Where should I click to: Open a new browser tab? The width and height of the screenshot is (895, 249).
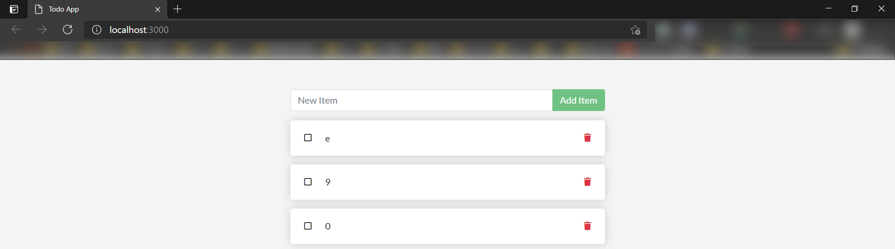point(178,9)
